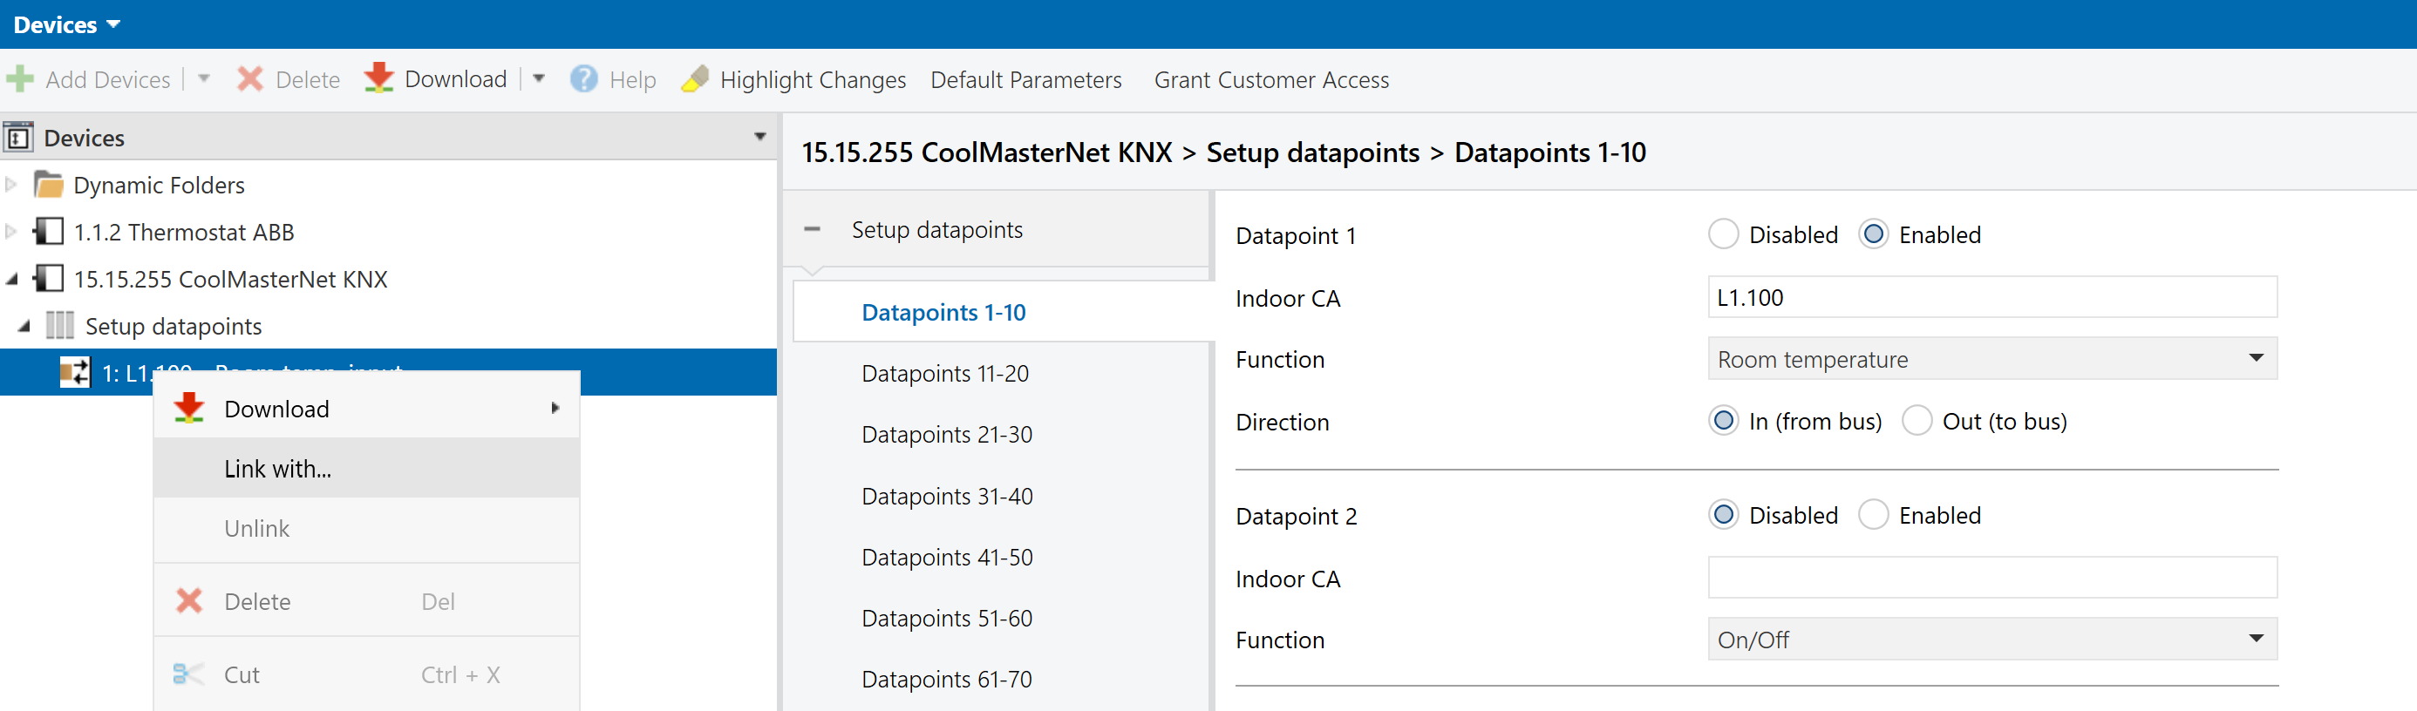The height and width of the screenshot is (711, 2417).
Task: Click Help toolbar button label
Action: [x=632, y=80]
